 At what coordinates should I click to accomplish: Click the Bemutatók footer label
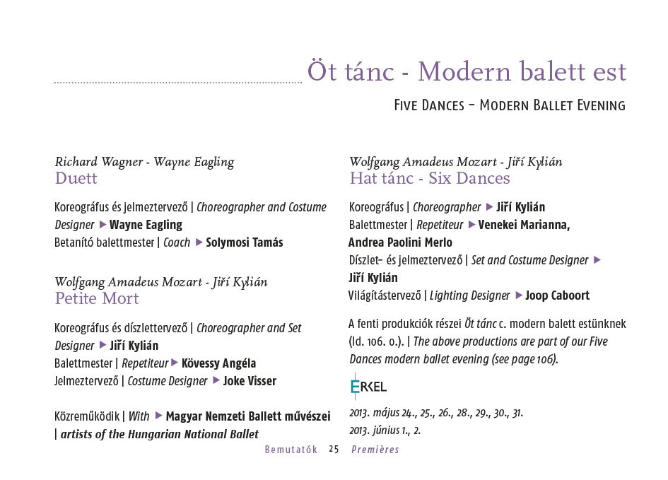pos(291,450)
